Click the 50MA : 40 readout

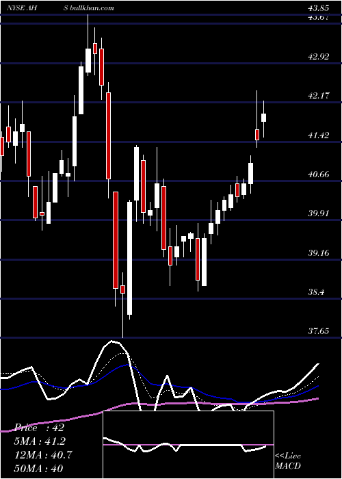[x=38, y=468]
